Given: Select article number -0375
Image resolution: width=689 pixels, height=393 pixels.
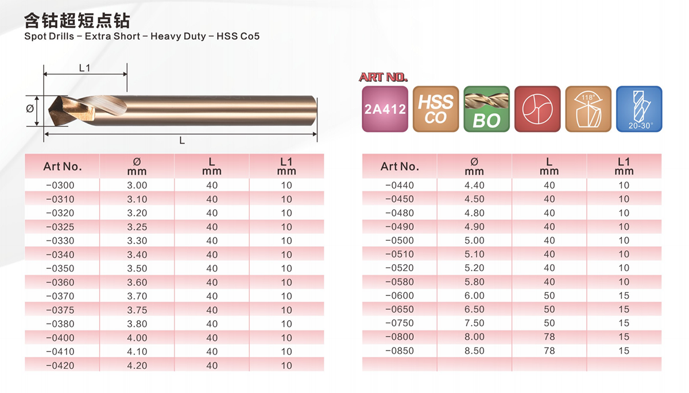Looking at the screenshot, I should point(60,310).
